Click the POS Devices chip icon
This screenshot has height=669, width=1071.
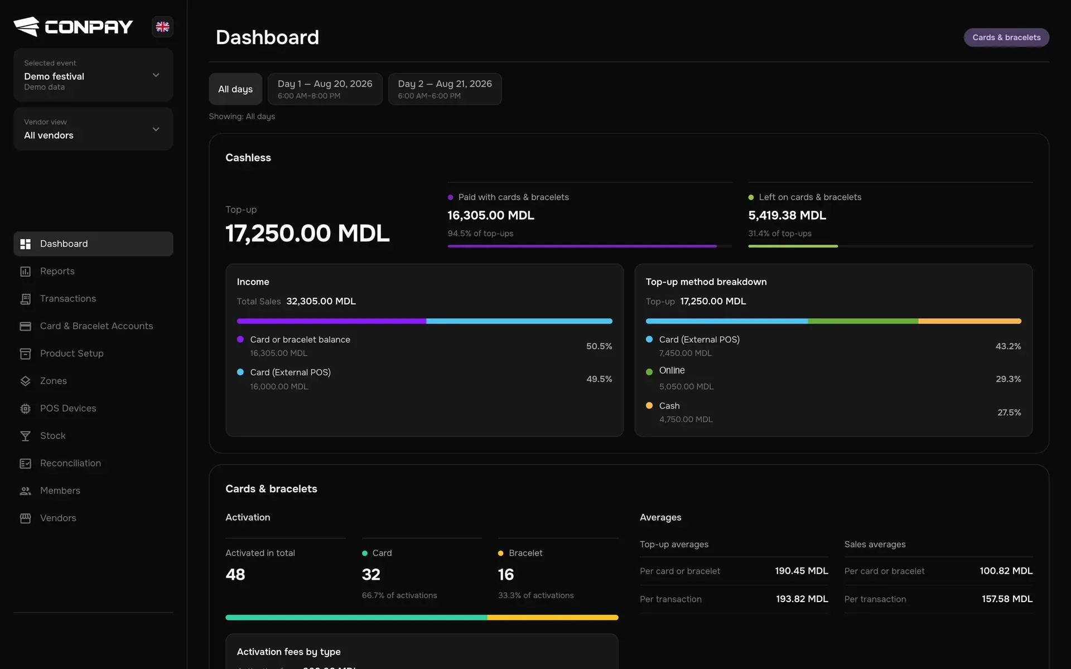(x=26, y=409)
